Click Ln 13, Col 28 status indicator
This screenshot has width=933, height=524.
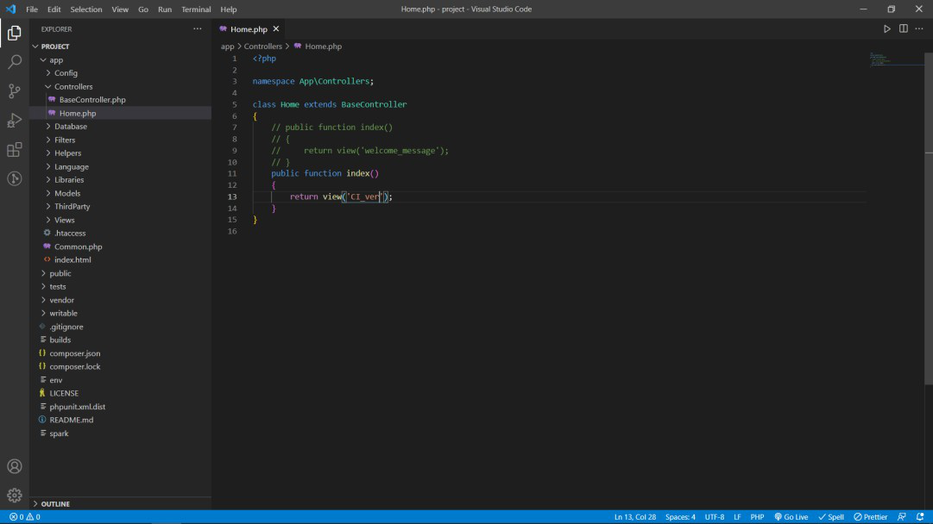click(634, 517)
